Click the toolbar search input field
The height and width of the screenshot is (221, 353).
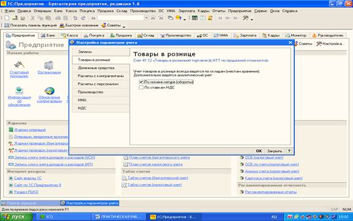pyautogui.click(x=121, y=18)
